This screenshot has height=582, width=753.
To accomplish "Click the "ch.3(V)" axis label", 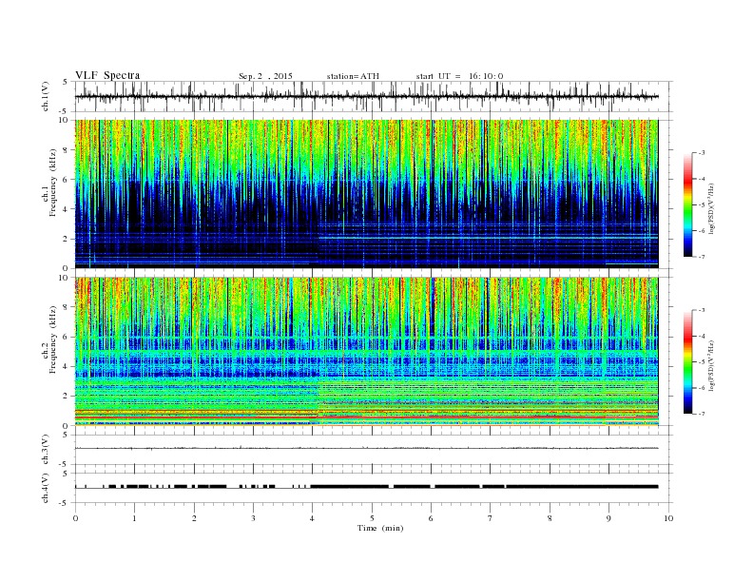I will tap(46, 450).
